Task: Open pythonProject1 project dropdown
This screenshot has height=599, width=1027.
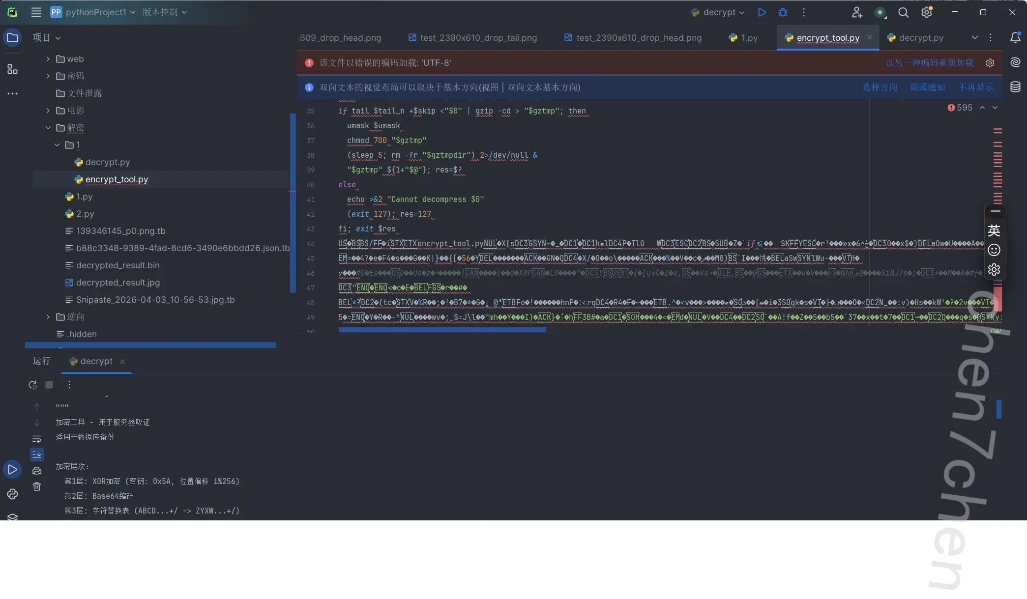Action: (x=93, y=12)
